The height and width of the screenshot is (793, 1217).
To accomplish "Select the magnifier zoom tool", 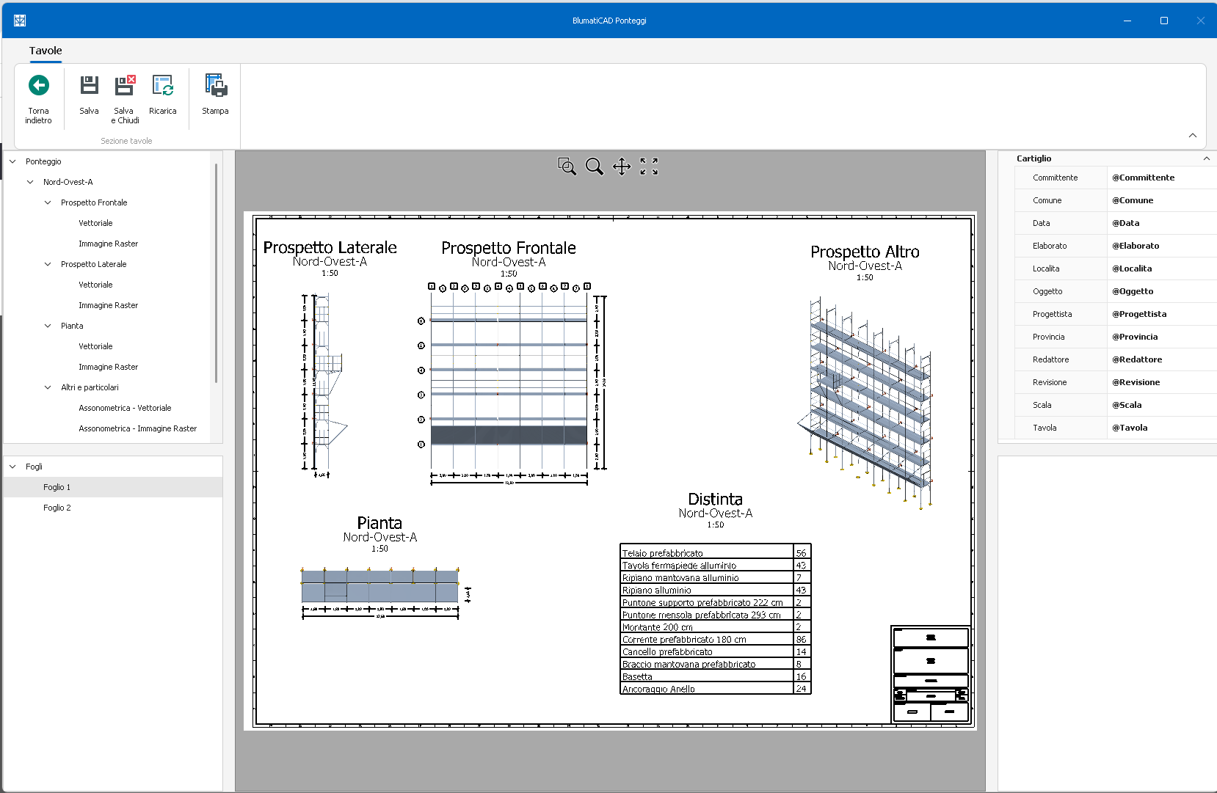I will [x=594, y=167].
